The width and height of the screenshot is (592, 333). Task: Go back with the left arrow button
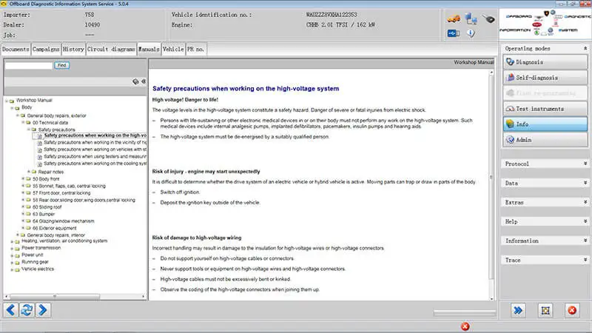click(x=10, y=310)
